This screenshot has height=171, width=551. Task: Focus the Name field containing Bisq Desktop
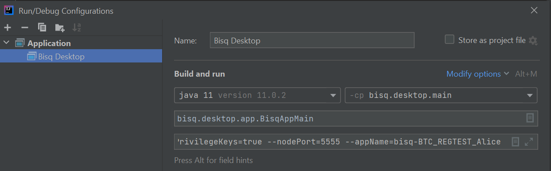[x=312, y=40]
